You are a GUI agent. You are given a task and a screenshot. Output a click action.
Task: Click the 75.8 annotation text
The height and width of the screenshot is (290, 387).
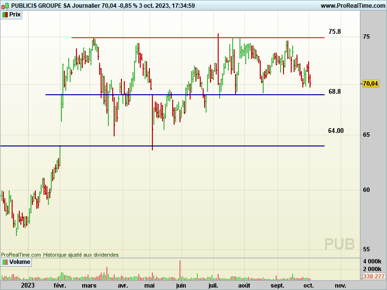tap(335, 32)
